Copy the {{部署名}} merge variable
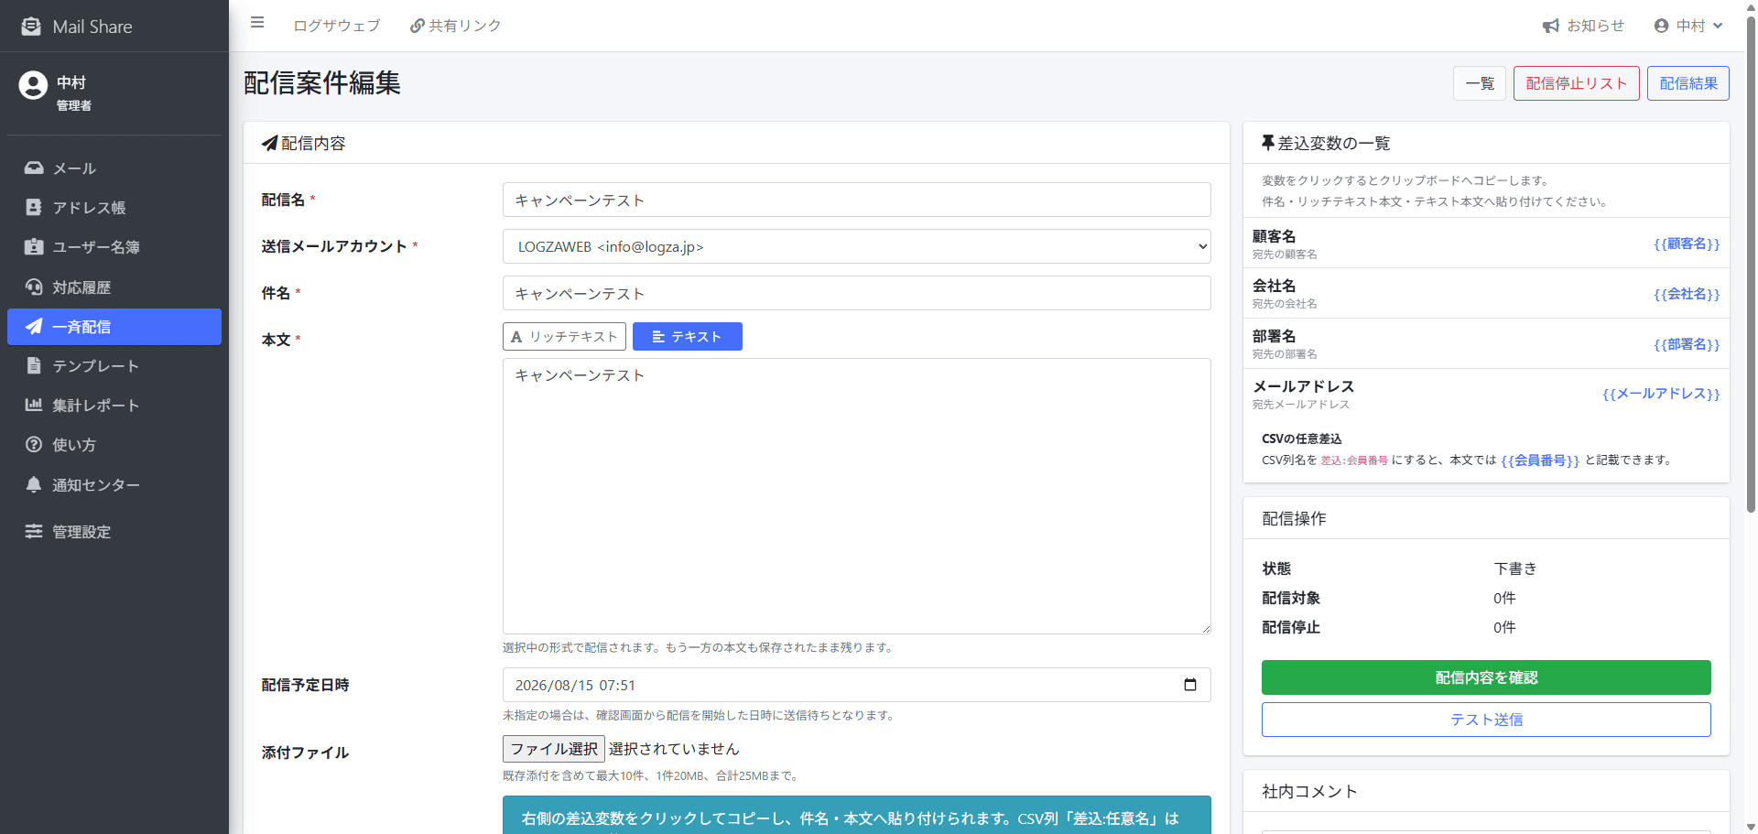This screenshot has height=834, width=1758. 1687,344
